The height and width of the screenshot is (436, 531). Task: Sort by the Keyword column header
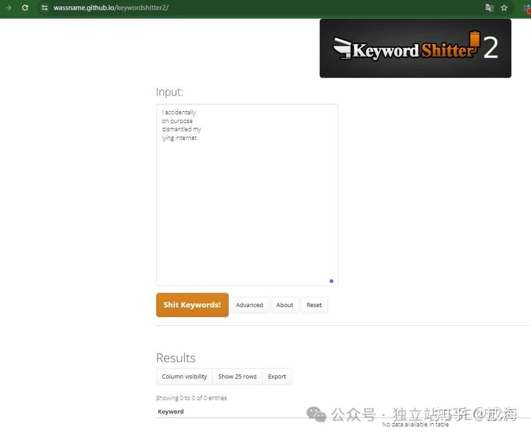click(171, 411)
